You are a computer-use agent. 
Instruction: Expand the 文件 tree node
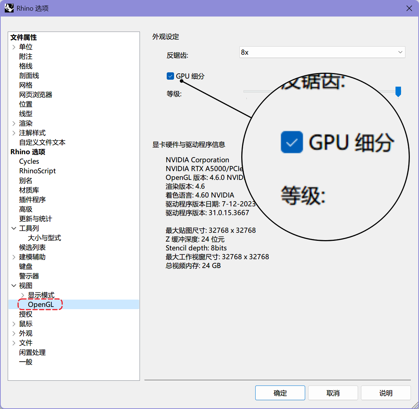pos(14,343)
